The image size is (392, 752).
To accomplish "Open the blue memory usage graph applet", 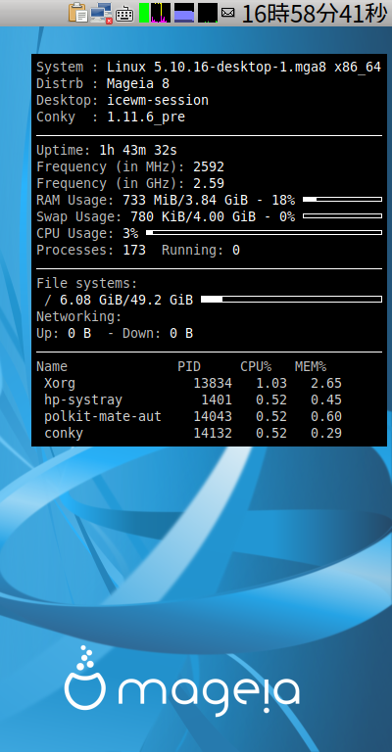I will pos(184,13).
